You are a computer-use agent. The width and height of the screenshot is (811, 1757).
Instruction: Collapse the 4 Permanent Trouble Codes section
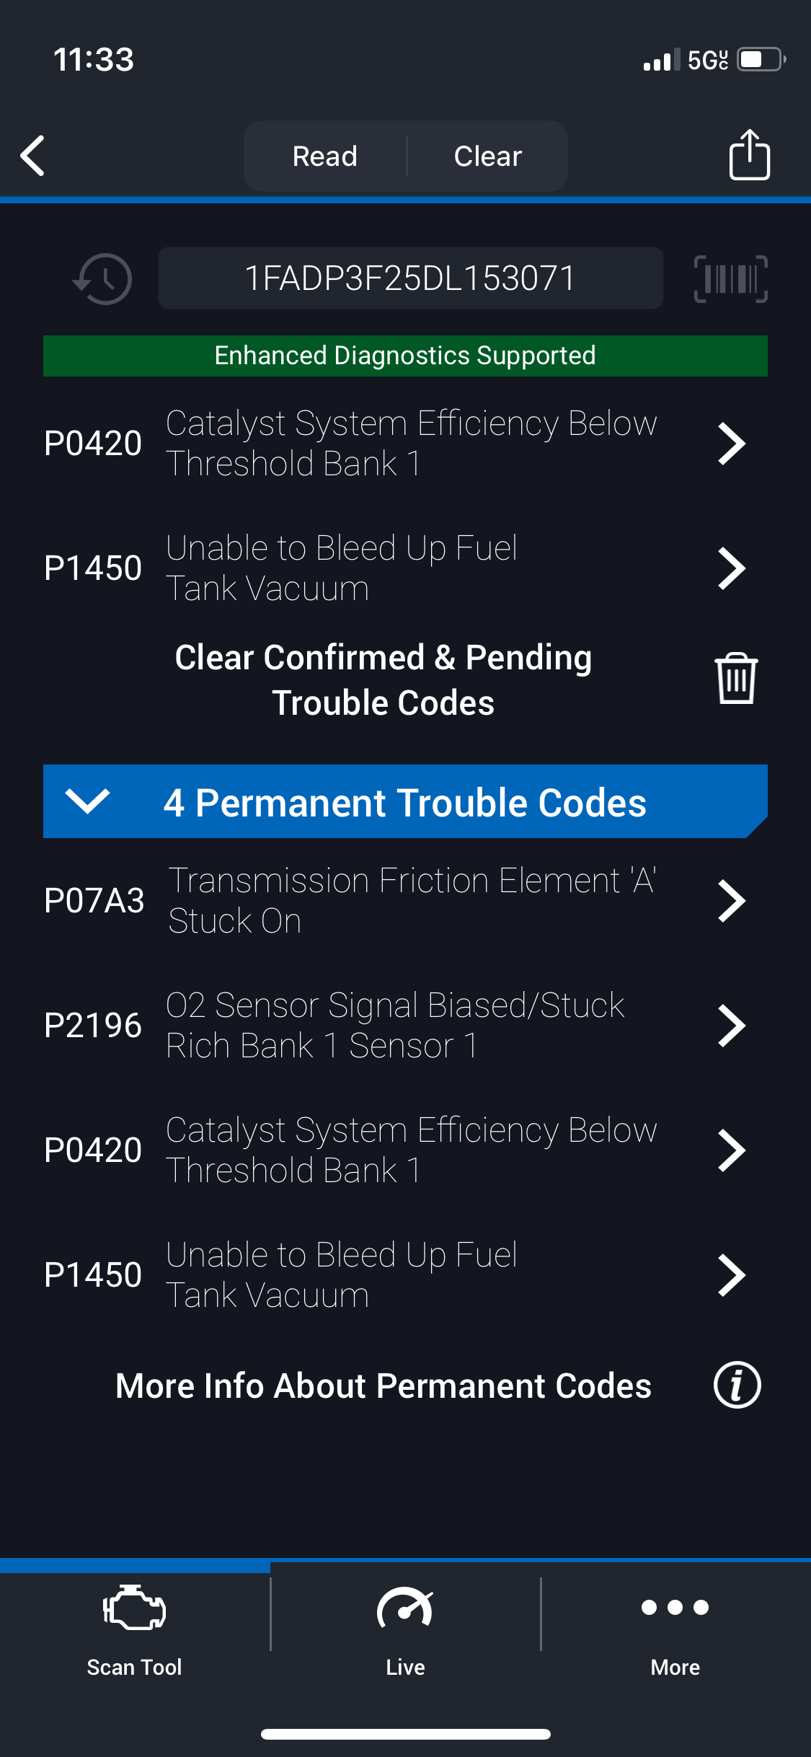pyautogui.click(x=87, y=801)
